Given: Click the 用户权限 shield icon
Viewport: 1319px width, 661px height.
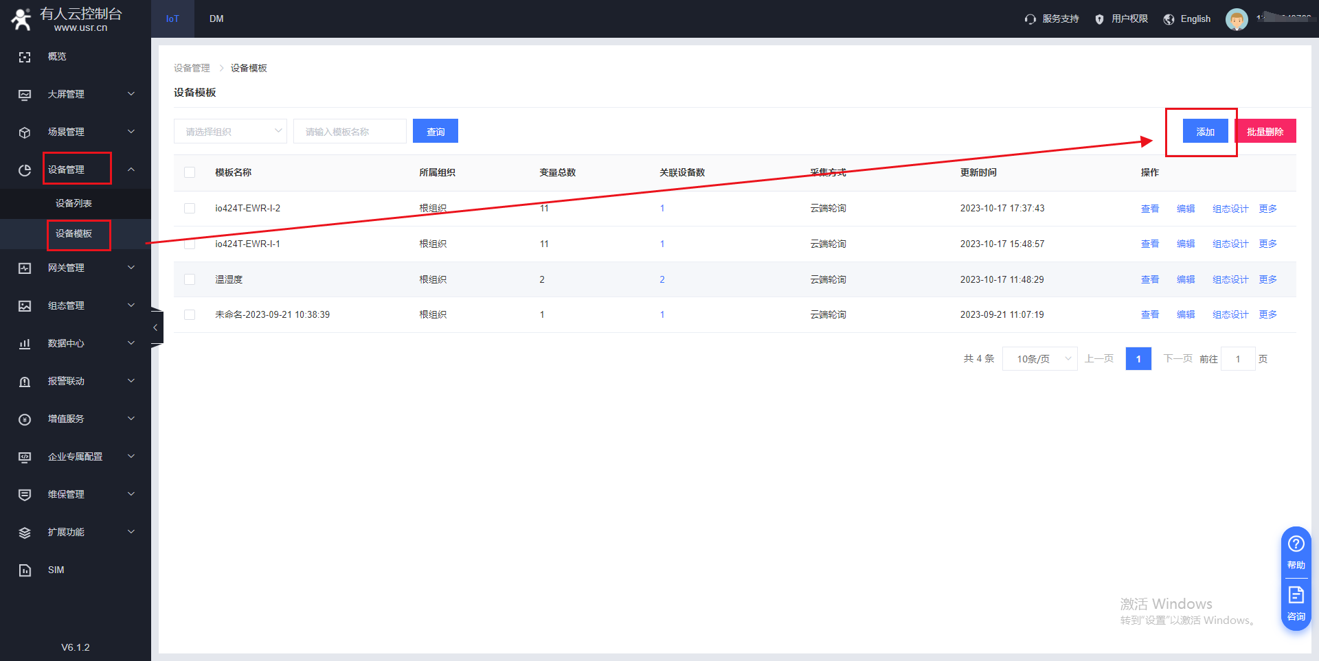Looking at the screenshot, I should pyautogui.click(x=1099, y=19).
